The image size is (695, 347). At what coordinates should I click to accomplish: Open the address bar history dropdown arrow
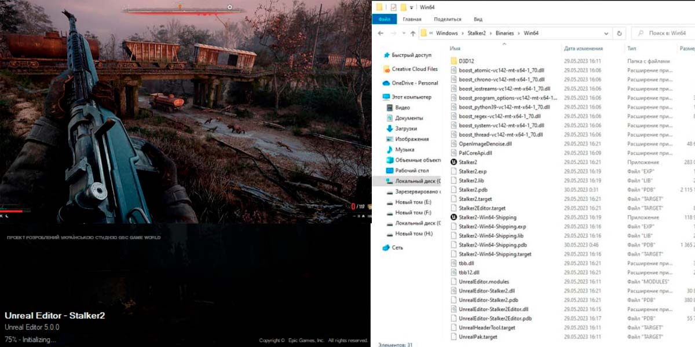[x=608, y=34]
